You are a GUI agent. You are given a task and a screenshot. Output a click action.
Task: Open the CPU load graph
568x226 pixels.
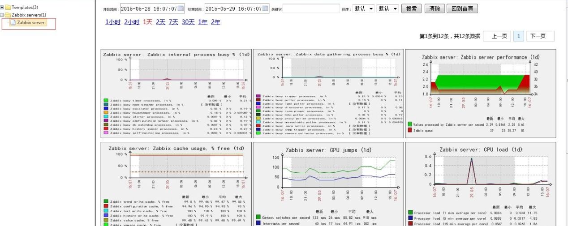(480, 184)
